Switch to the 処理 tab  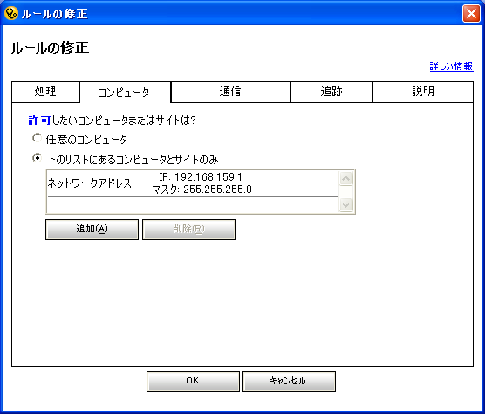coord(45,92)
